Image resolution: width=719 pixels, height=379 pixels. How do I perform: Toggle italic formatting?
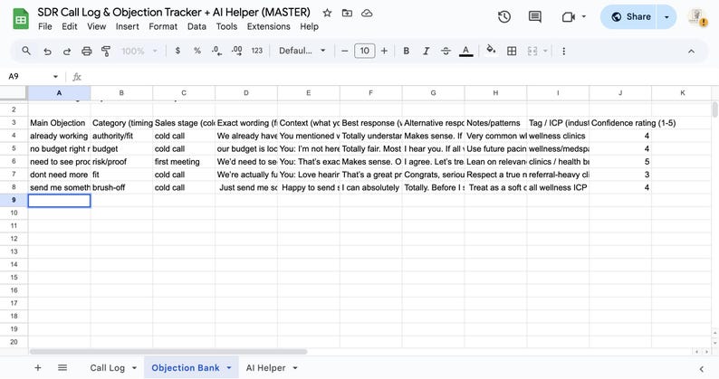[x=426, y=51]
